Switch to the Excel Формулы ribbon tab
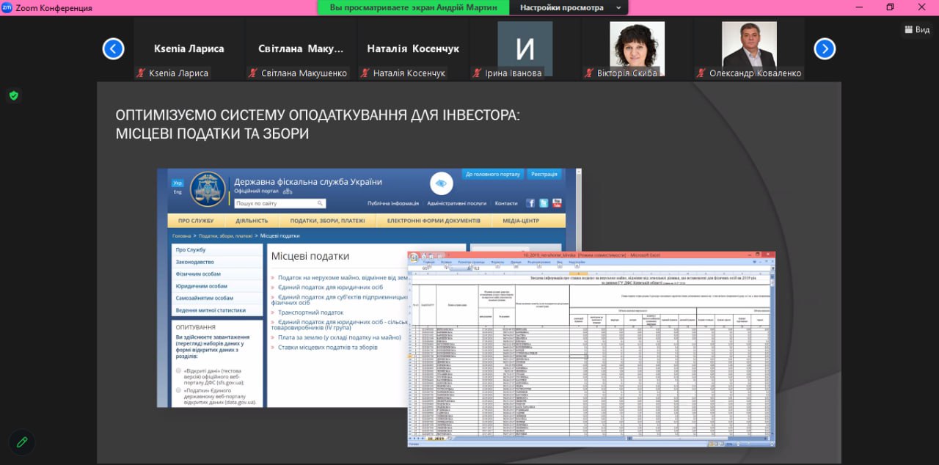The image size is (939, 465). [x=497, y=262]
